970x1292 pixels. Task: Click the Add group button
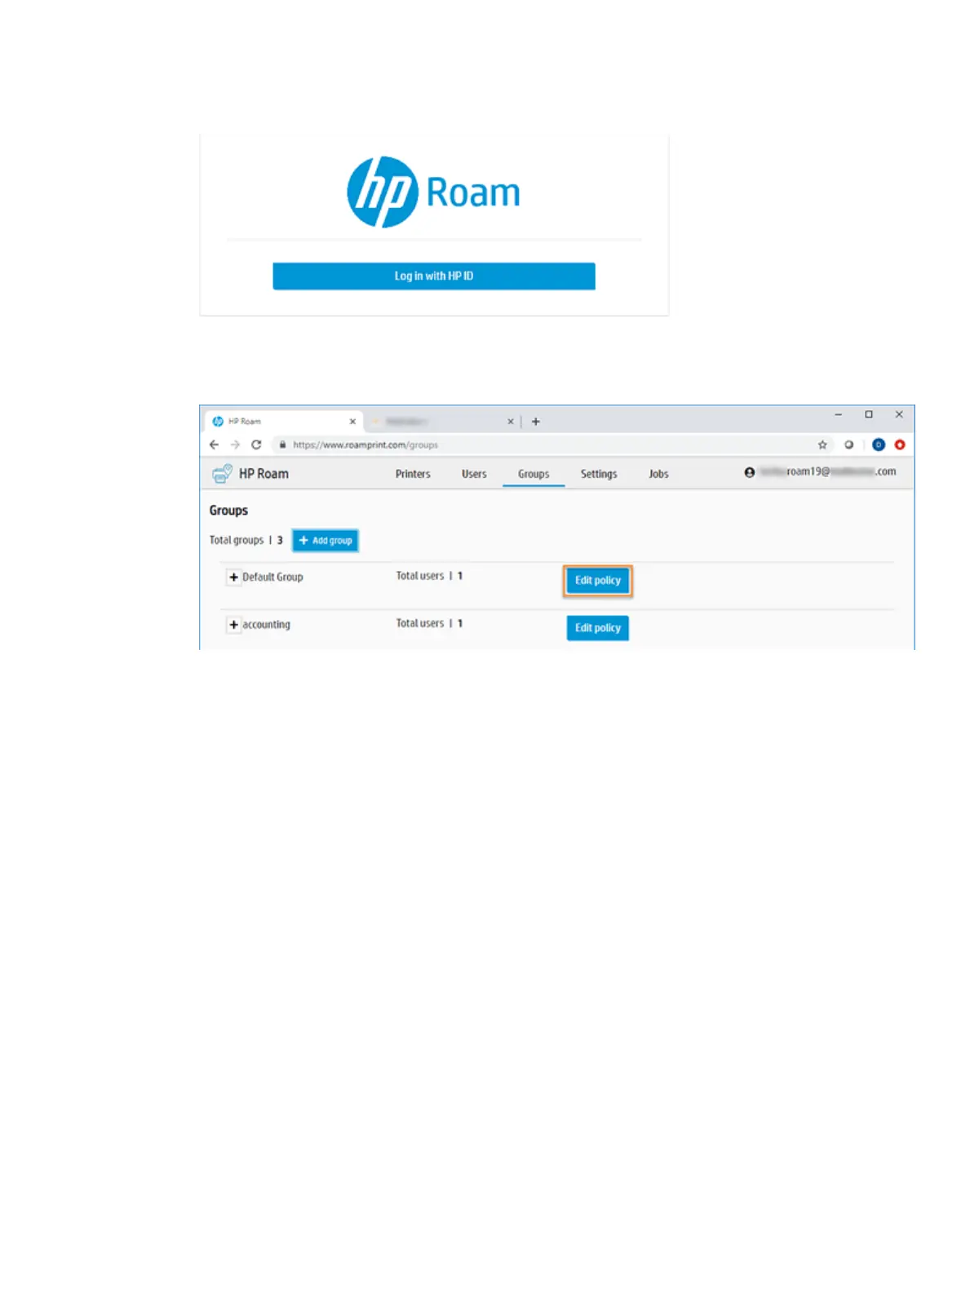point(326,541)
